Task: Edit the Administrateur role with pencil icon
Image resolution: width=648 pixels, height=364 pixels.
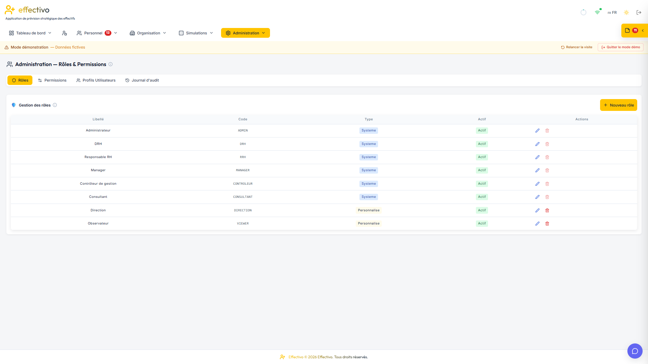Action: pos(537,130)
